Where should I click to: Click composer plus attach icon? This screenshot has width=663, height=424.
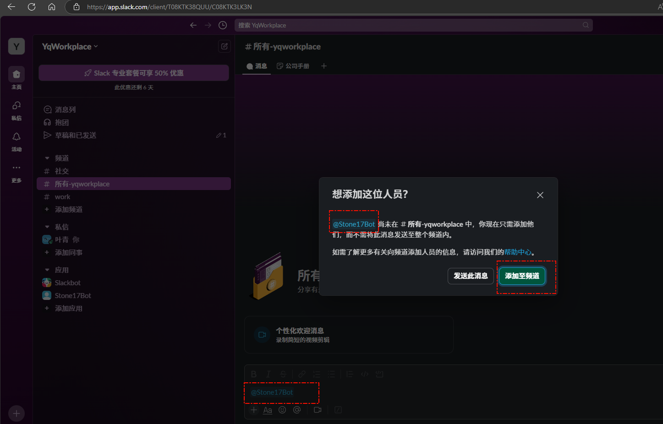coord(254,410)
